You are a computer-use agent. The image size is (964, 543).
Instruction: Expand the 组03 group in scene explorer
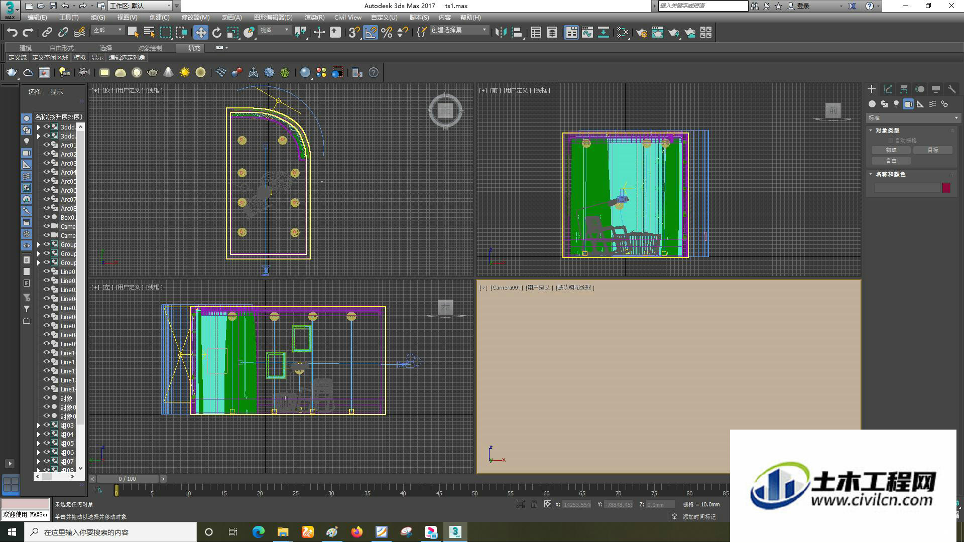(39, 426)
